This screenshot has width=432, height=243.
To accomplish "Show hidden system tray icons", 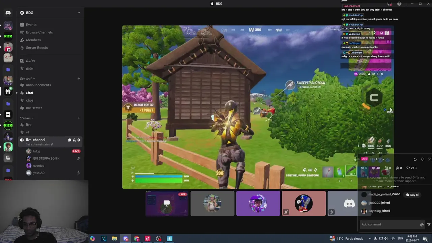I will 370,239.
